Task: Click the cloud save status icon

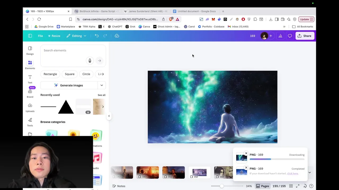Action: click(117, 36)
